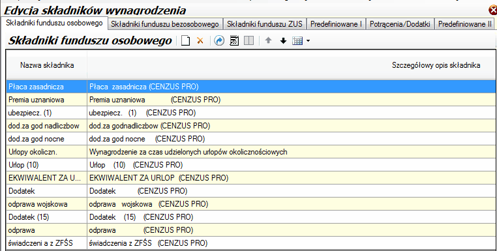
Task: Select the świadczeni a z ZFŚS name cell
Action: tap(46, 243)
